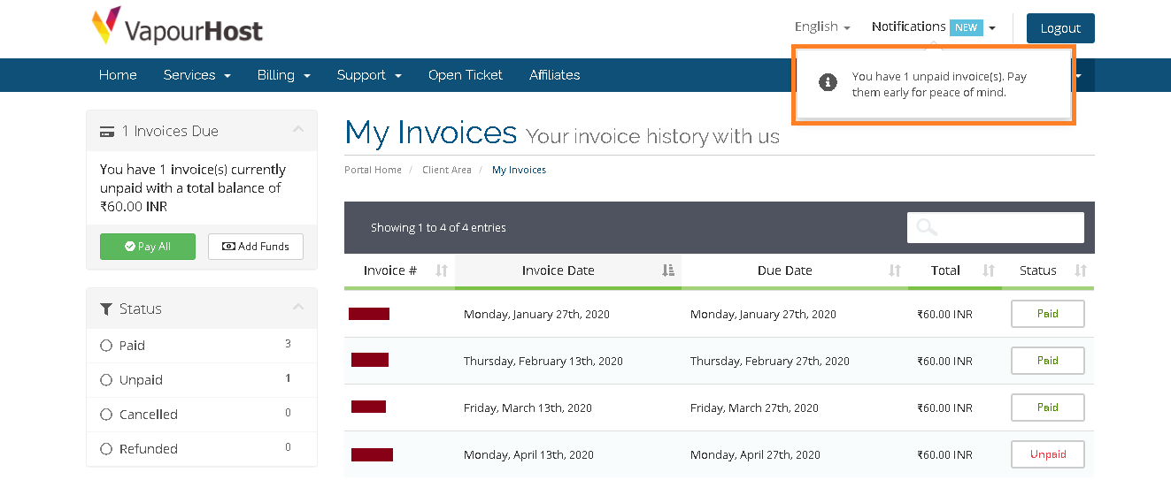Click the Status column sort arrows

1080,270
